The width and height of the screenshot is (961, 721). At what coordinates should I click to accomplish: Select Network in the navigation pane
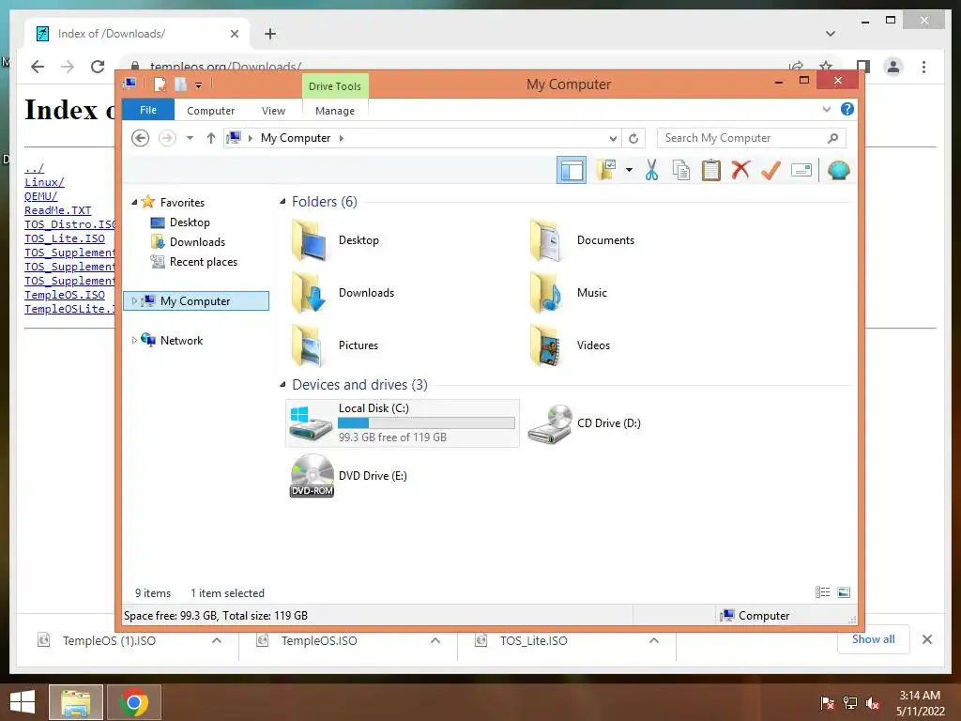point(181,340)
